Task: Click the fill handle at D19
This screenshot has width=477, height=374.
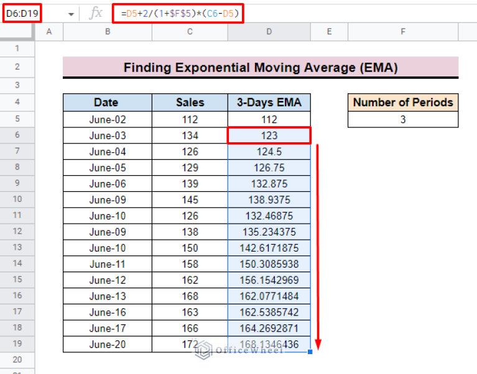Action: [310, 352]
